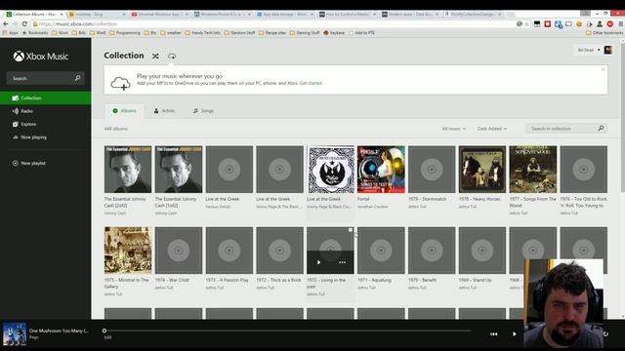Click the '1972 - Thick as a Brick' title

pyautogui.click(x=278, y=280)
